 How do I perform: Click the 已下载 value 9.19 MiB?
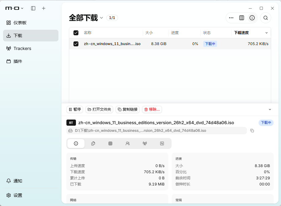(x=156, y=184)
